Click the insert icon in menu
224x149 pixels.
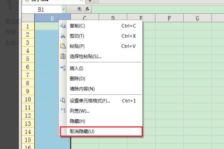[x=63, y=68]
